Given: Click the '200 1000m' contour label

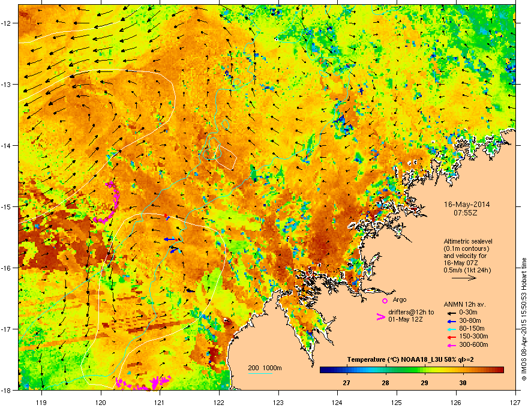Looking at the screenshot, I should pos(265,368).
